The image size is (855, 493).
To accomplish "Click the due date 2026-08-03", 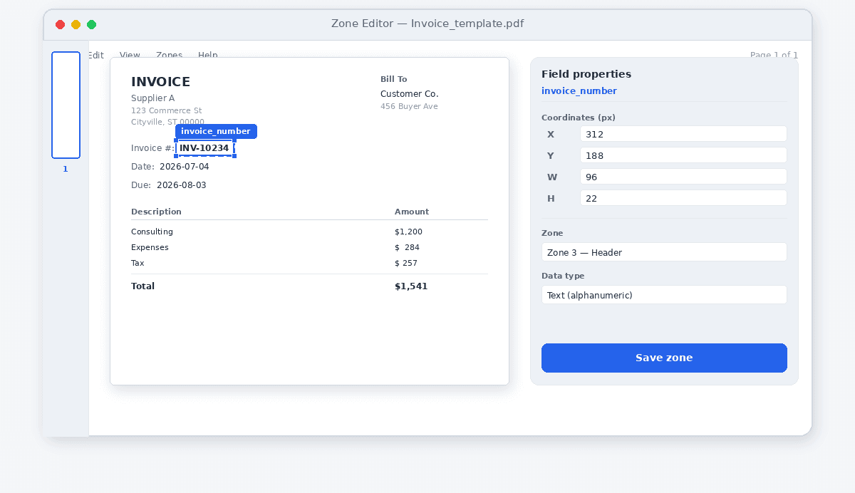I will pyautogui.click(x=182, y=185).
